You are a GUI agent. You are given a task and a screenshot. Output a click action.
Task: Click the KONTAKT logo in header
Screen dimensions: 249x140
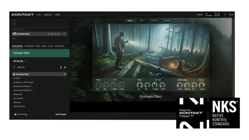coord(23,15)
